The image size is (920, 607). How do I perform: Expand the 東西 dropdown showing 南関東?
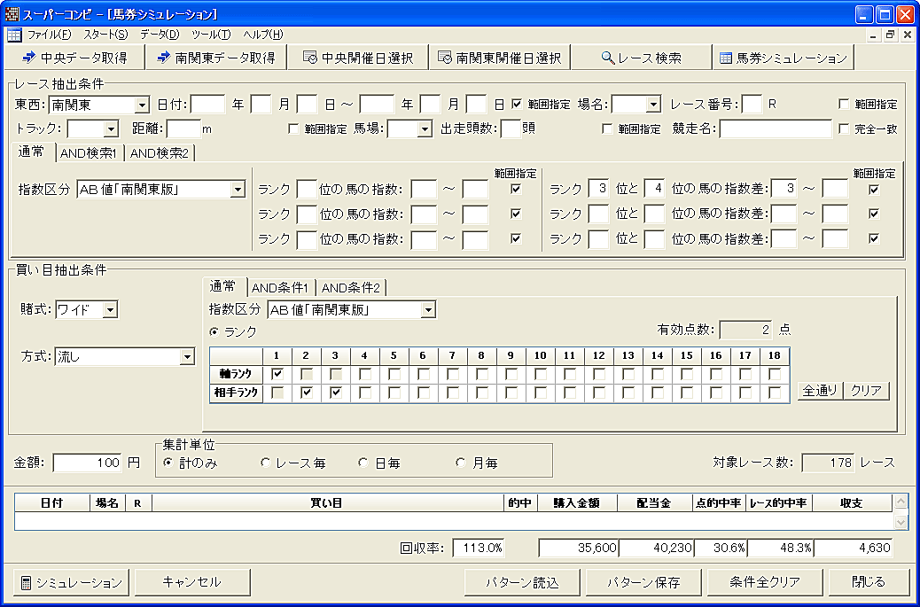tap(142, 105)
